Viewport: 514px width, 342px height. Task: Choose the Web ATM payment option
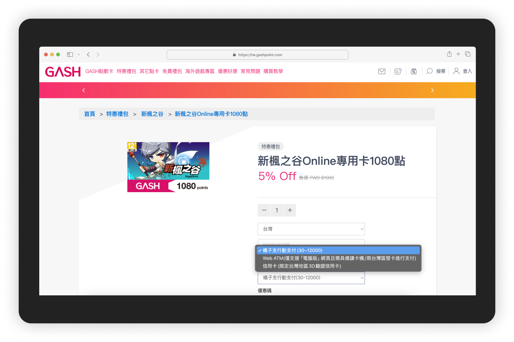[338, 258]
